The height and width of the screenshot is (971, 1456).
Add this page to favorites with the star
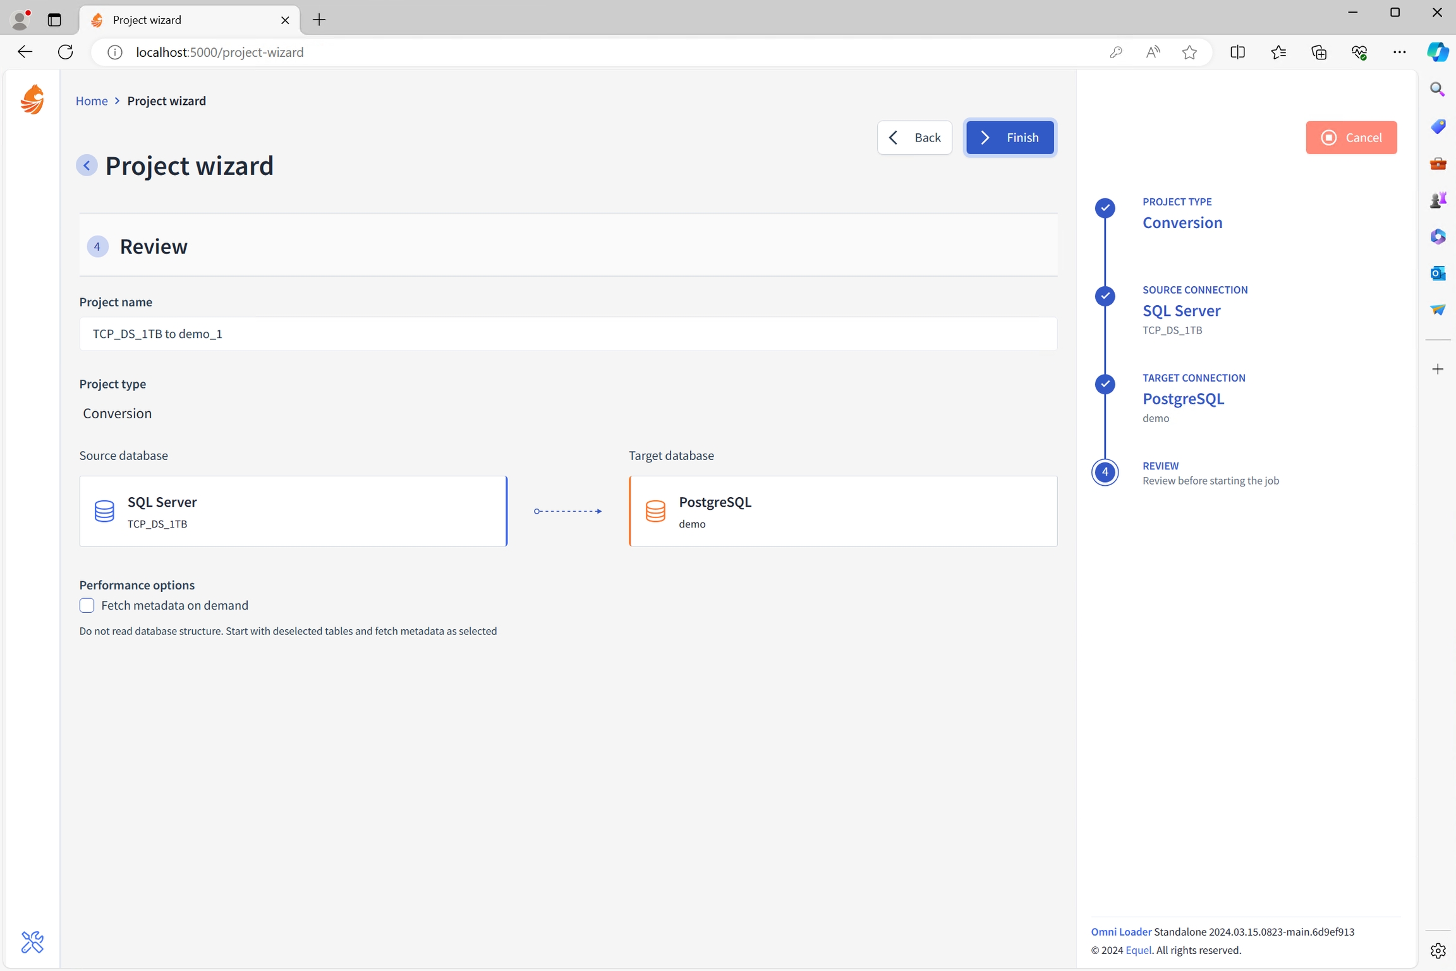point(1189,52)
